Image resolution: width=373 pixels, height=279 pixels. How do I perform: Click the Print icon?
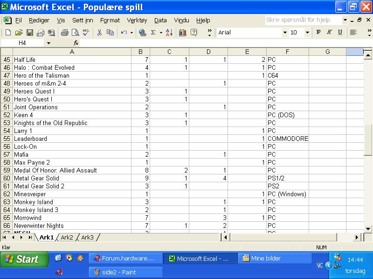coord(64,33)
